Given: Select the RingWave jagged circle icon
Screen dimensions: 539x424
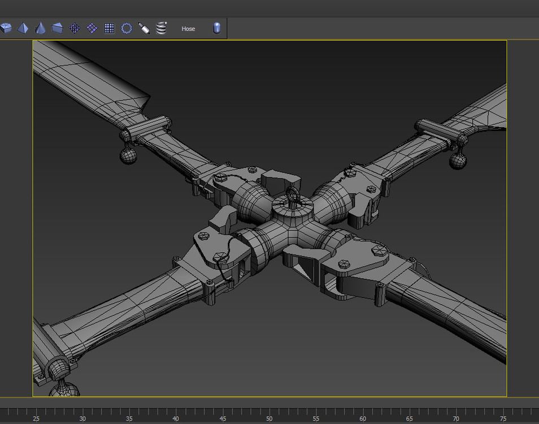Looking at the screenshot, I should point(127,28).
